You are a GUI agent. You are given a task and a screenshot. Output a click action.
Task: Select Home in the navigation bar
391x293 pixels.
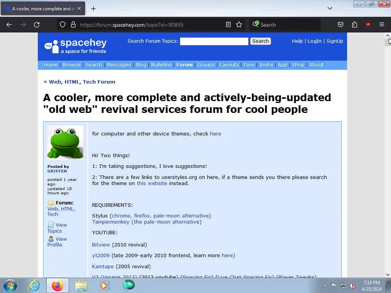coord(51,65)
